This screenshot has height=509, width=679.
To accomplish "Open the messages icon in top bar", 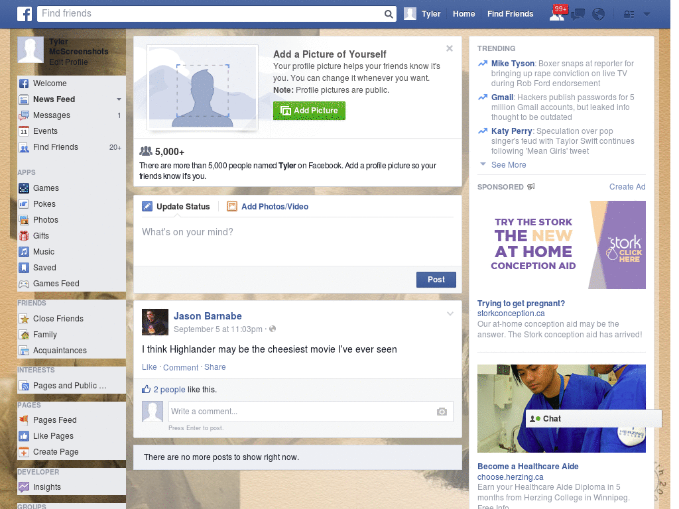I will pyautogui.click(x=578, y=15).
